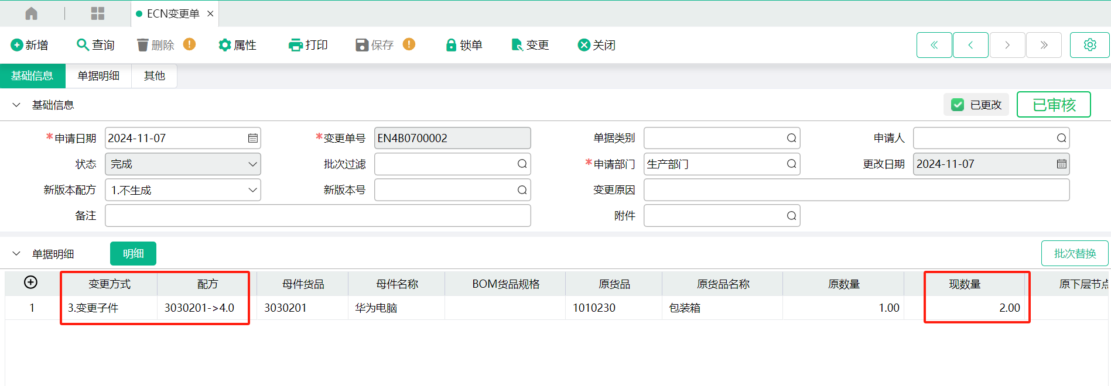Open settings gear at top right
Screen dimensions: 1111x386
[x=1089, y=45]
